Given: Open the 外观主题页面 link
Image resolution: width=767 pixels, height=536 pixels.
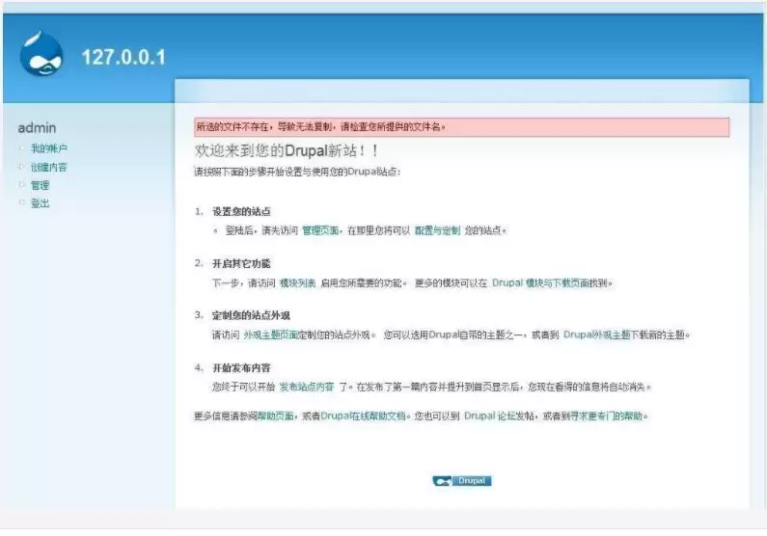Looking at the screenshot, I should pos(270,335).
